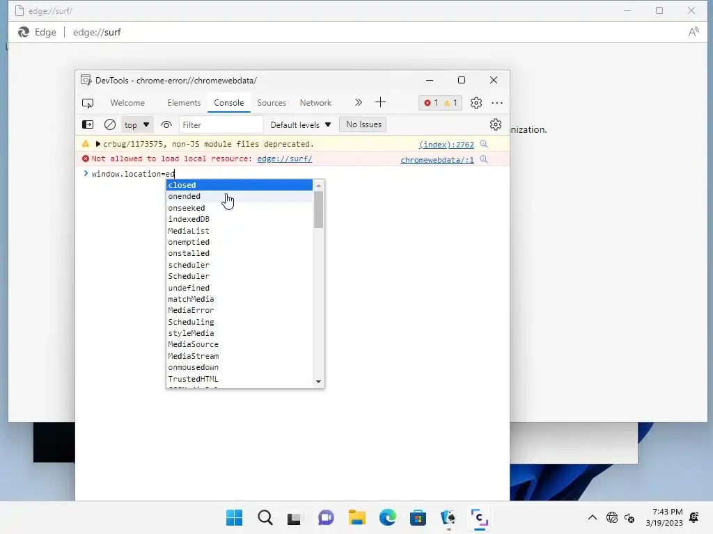Select the Console tab

[228, 103]
